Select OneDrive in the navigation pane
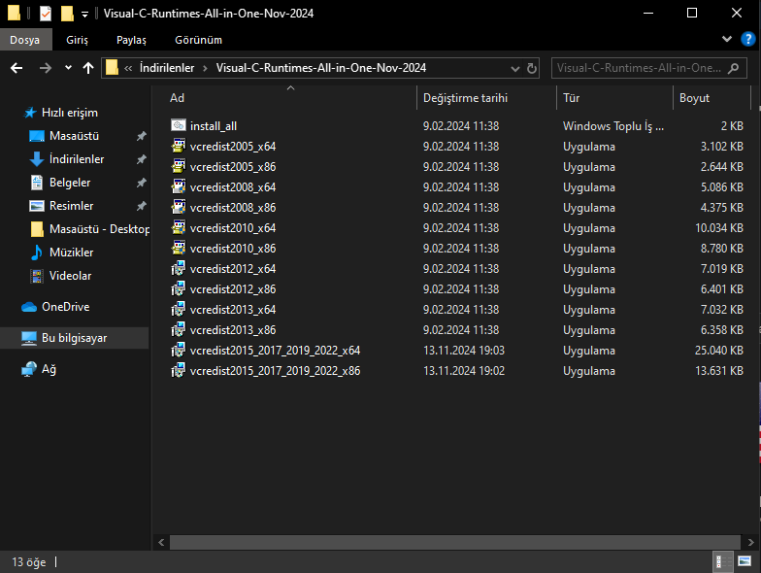This screenshot has height=573, width=761. point(66,307)
